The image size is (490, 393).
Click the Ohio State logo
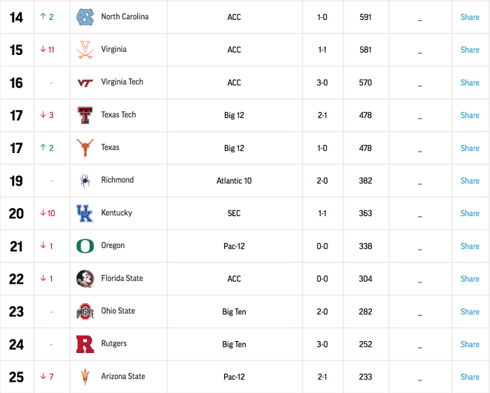point(85,311)
